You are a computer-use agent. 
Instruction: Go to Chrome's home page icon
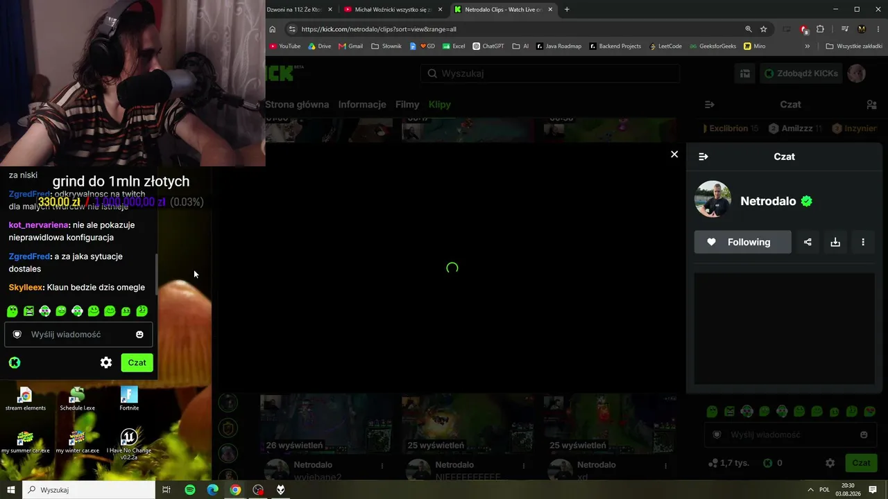click(273, 29)
